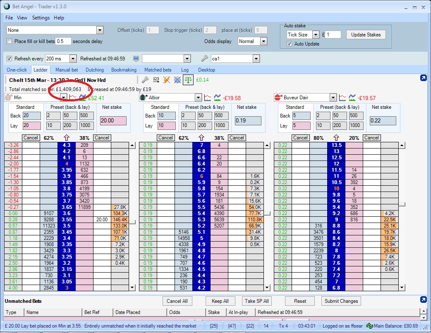Click the green refresh icon beside Main Balance
This screenshot has height=333, width=431.
point(370,326)
